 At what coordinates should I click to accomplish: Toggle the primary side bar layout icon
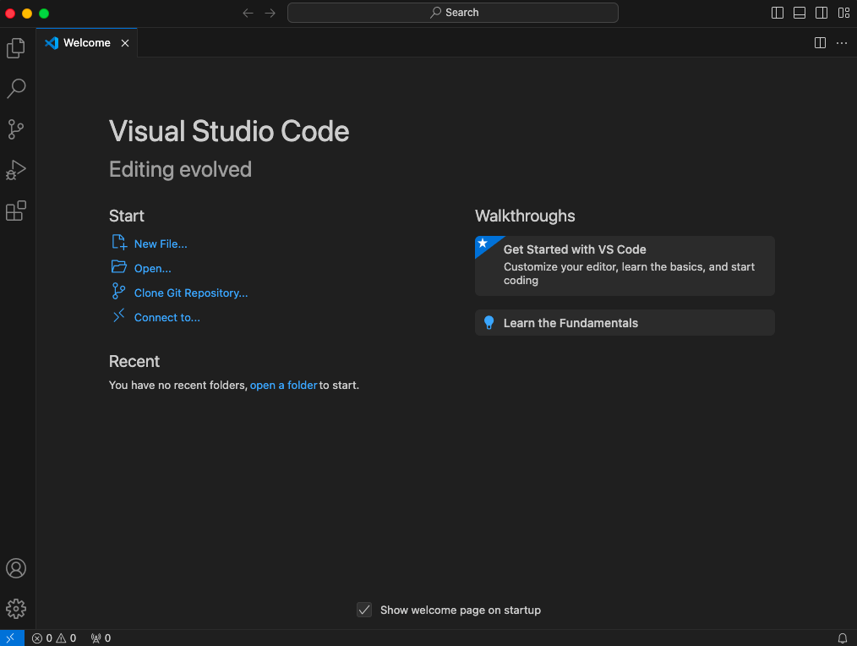pyautogui.click(x=777, y=13)
